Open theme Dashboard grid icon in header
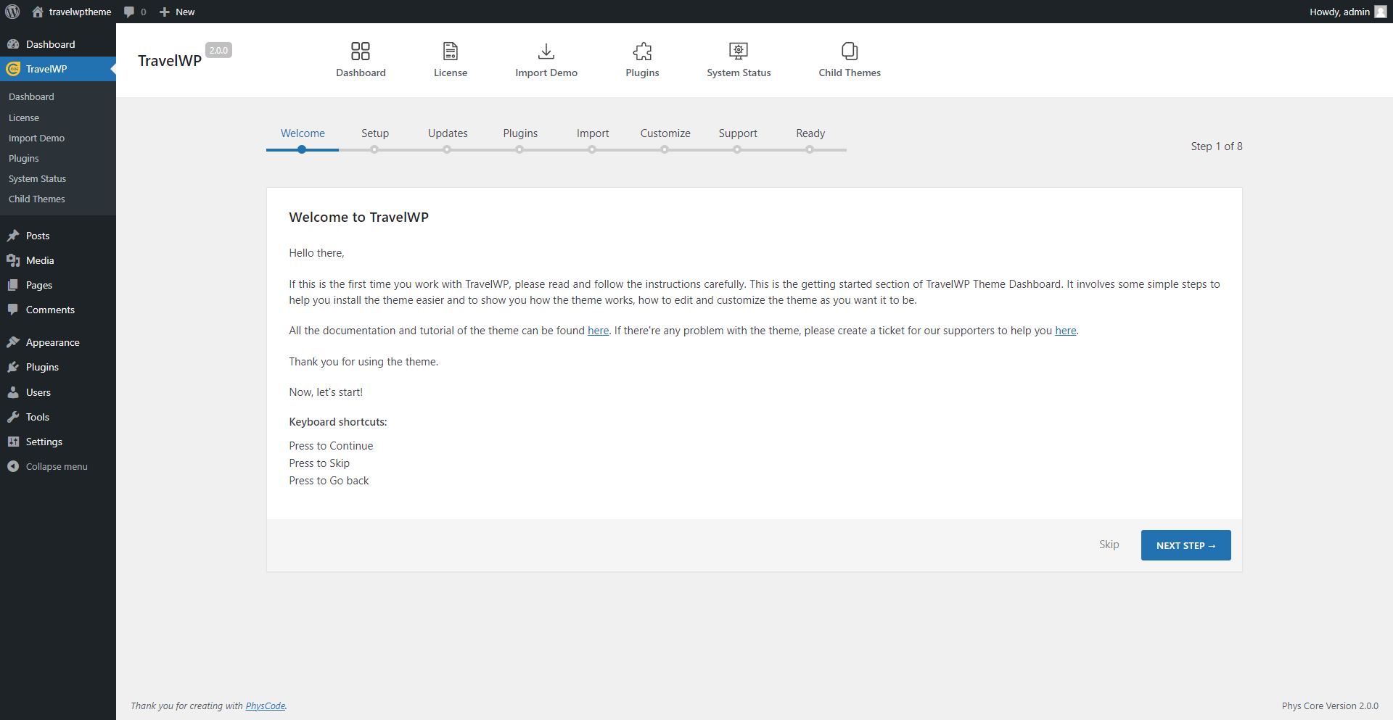 (361, 51)
